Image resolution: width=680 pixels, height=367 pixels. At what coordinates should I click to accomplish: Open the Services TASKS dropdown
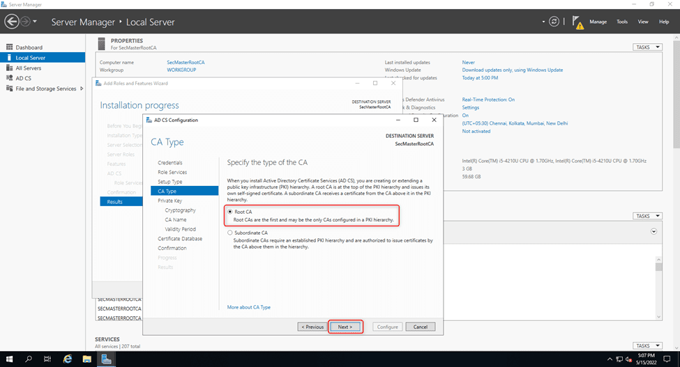pos(647,346)
